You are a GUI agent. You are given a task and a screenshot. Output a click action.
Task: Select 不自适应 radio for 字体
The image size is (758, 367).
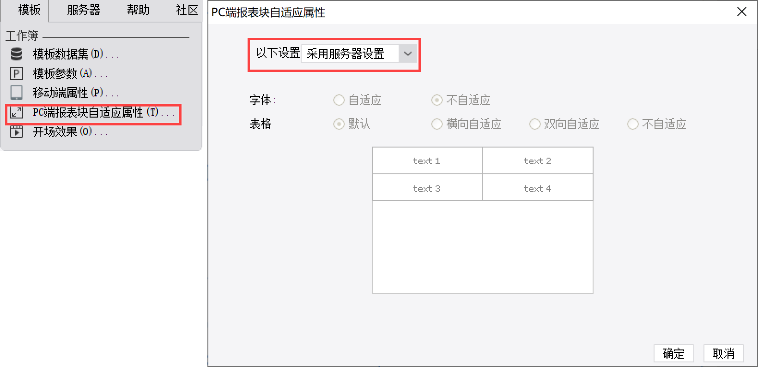437,100
